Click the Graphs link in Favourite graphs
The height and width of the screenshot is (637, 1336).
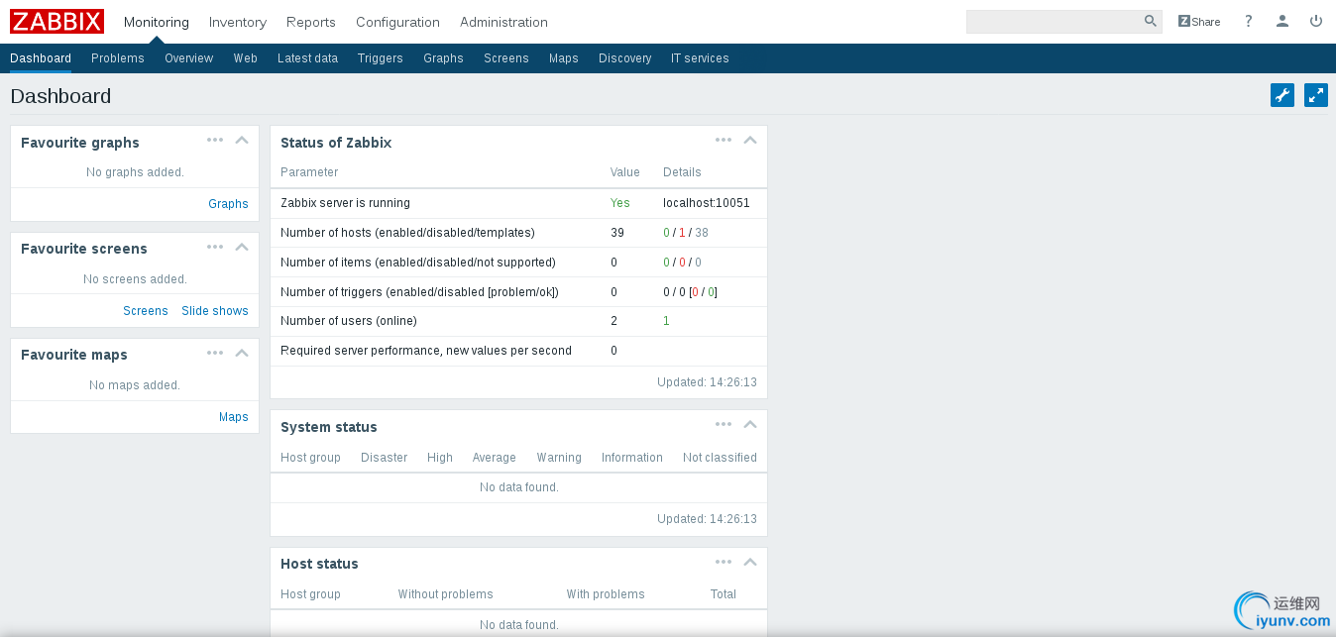click(x=228, y=204)
